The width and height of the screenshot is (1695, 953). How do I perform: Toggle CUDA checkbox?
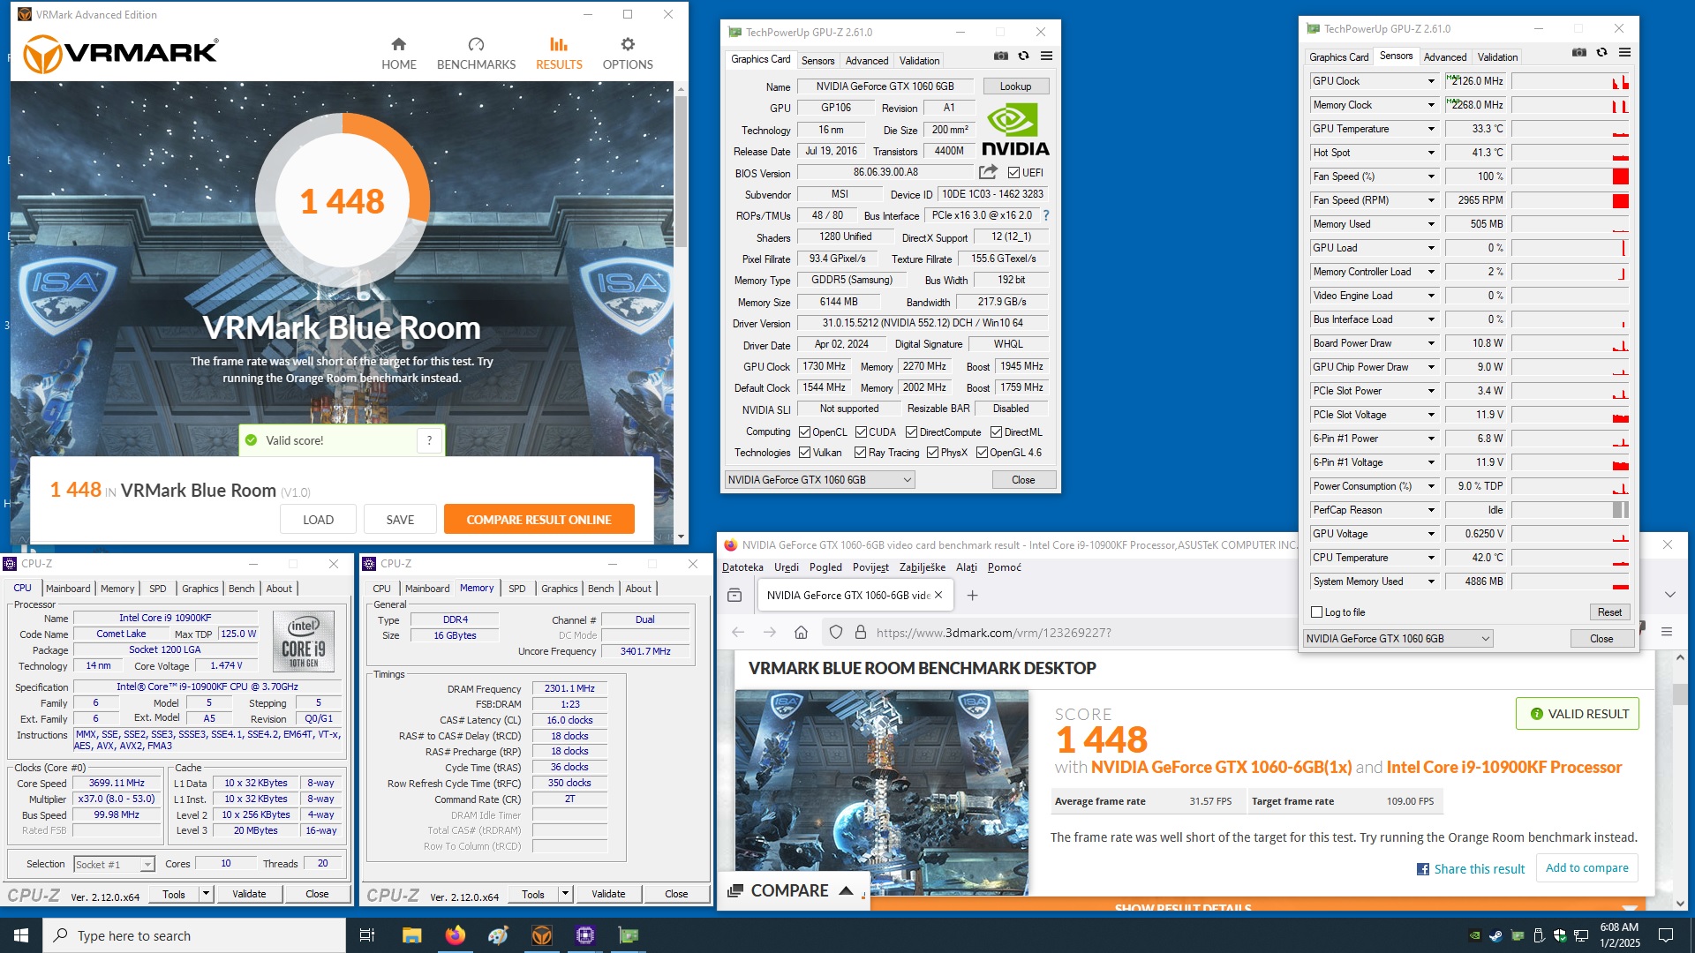coord(861,432)
